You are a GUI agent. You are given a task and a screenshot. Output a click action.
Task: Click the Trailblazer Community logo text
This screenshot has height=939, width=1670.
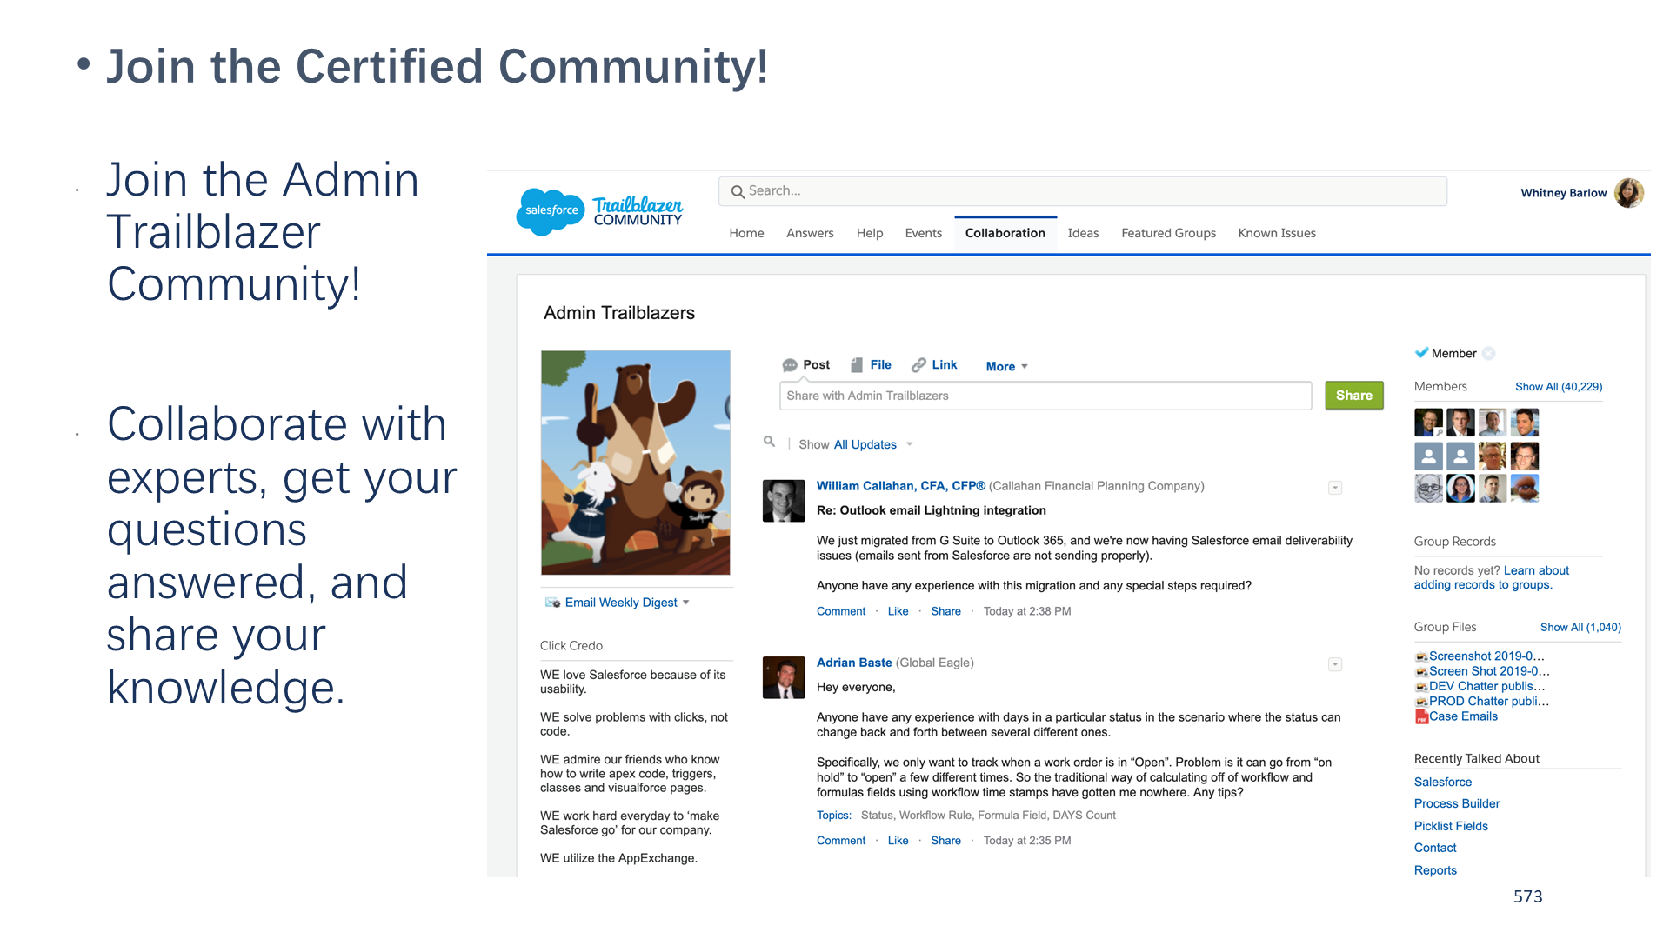click(638, 211)
